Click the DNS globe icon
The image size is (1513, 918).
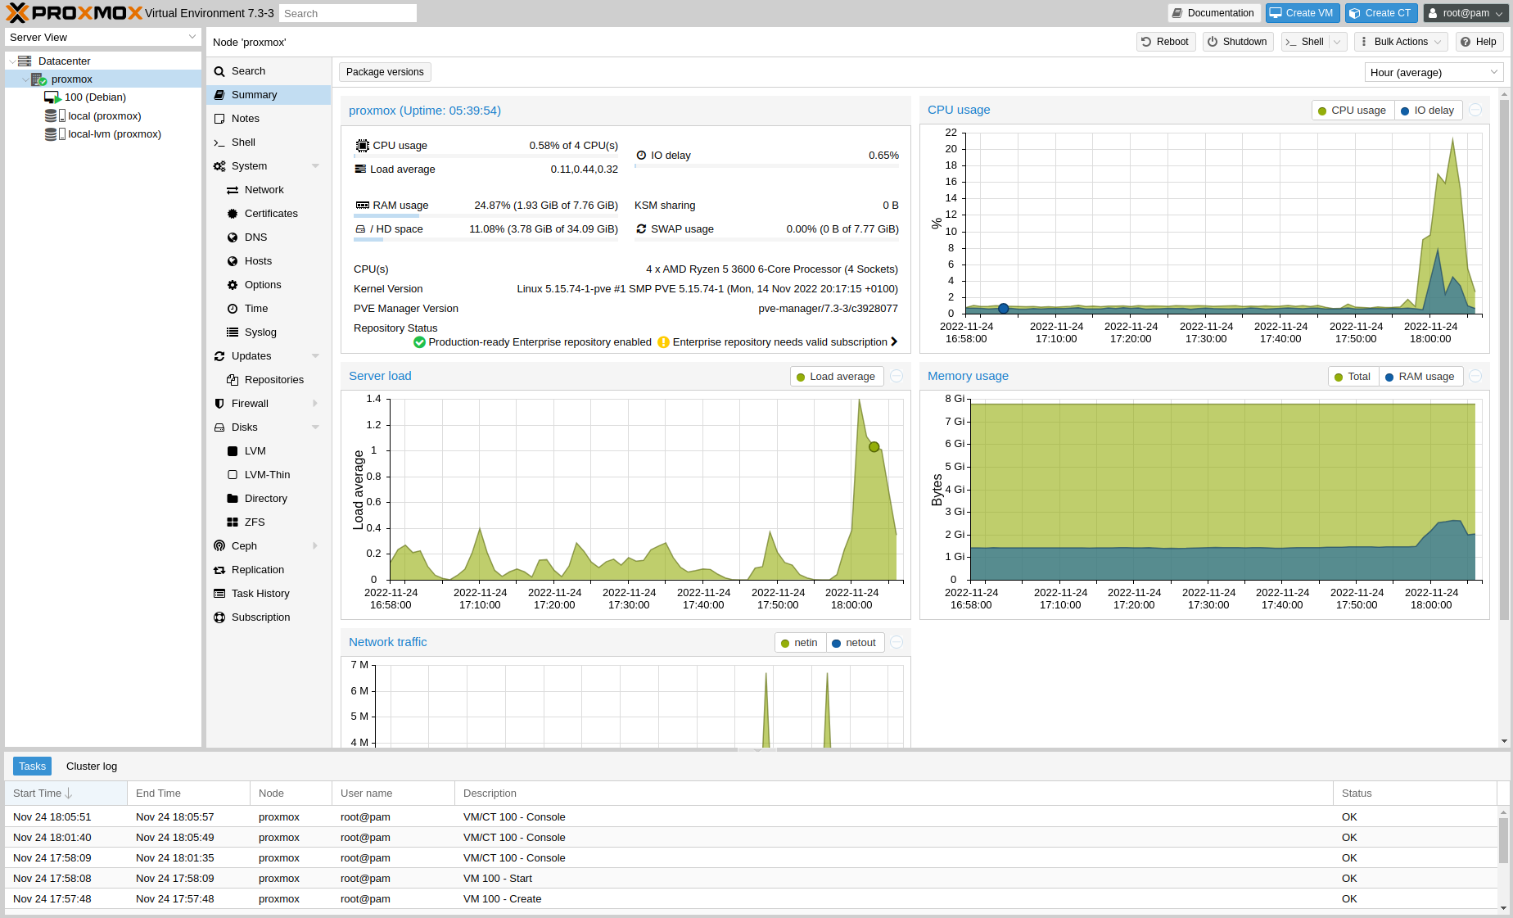pos(233,237)
